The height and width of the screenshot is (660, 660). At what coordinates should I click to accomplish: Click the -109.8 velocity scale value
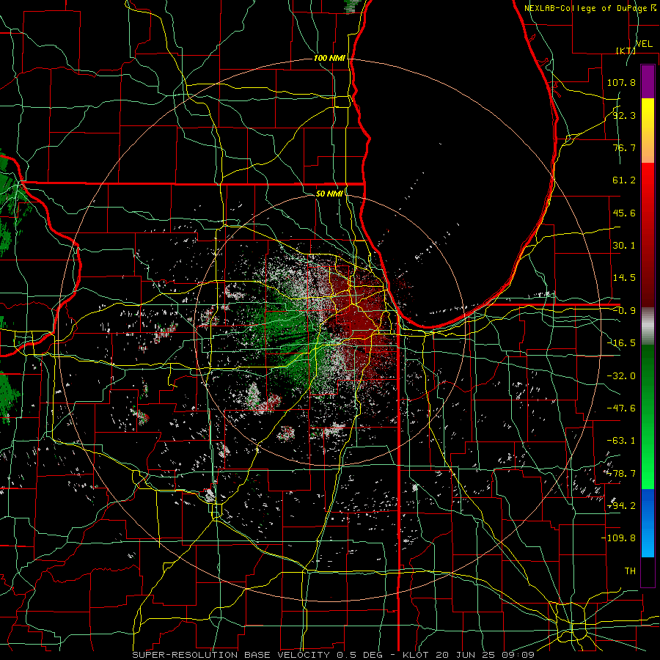coord(618,538)
